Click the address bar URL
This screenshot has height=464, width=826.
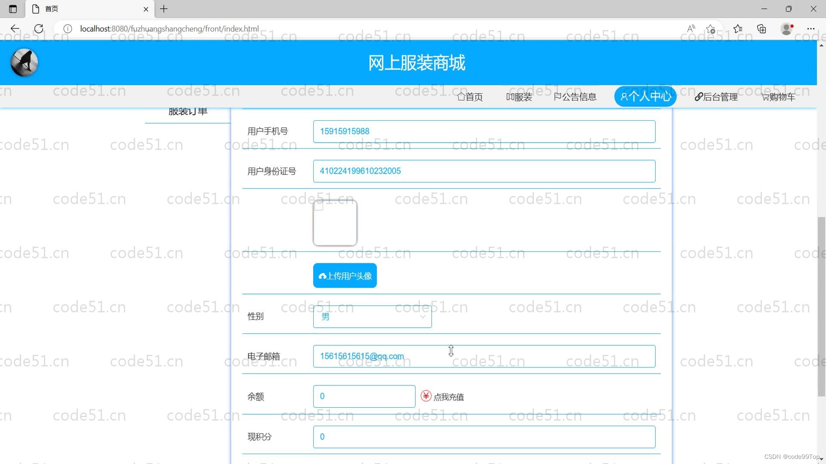coord(170,29)
